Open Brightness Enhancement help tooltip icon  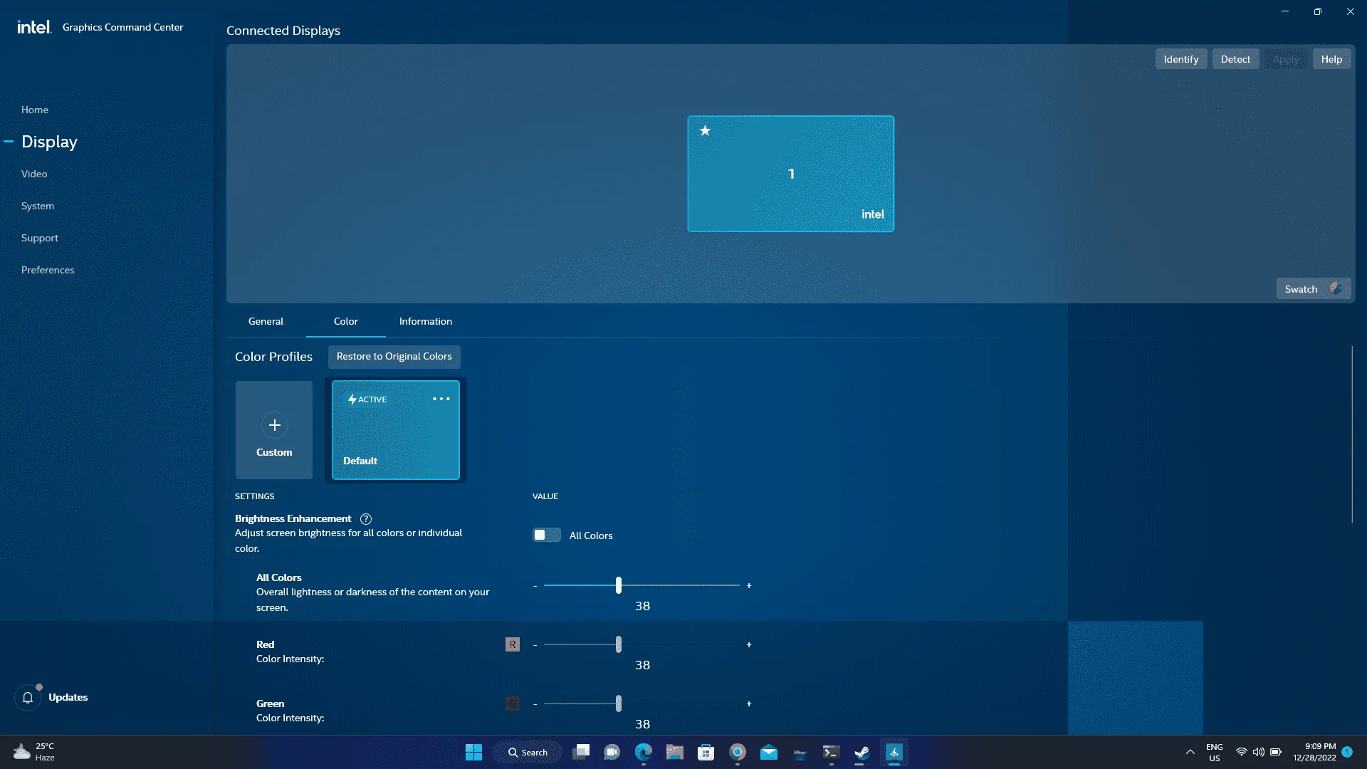tap(366, 519)
